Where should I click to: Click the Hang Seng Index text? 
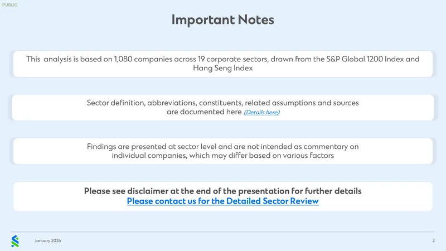click(222, 68)
